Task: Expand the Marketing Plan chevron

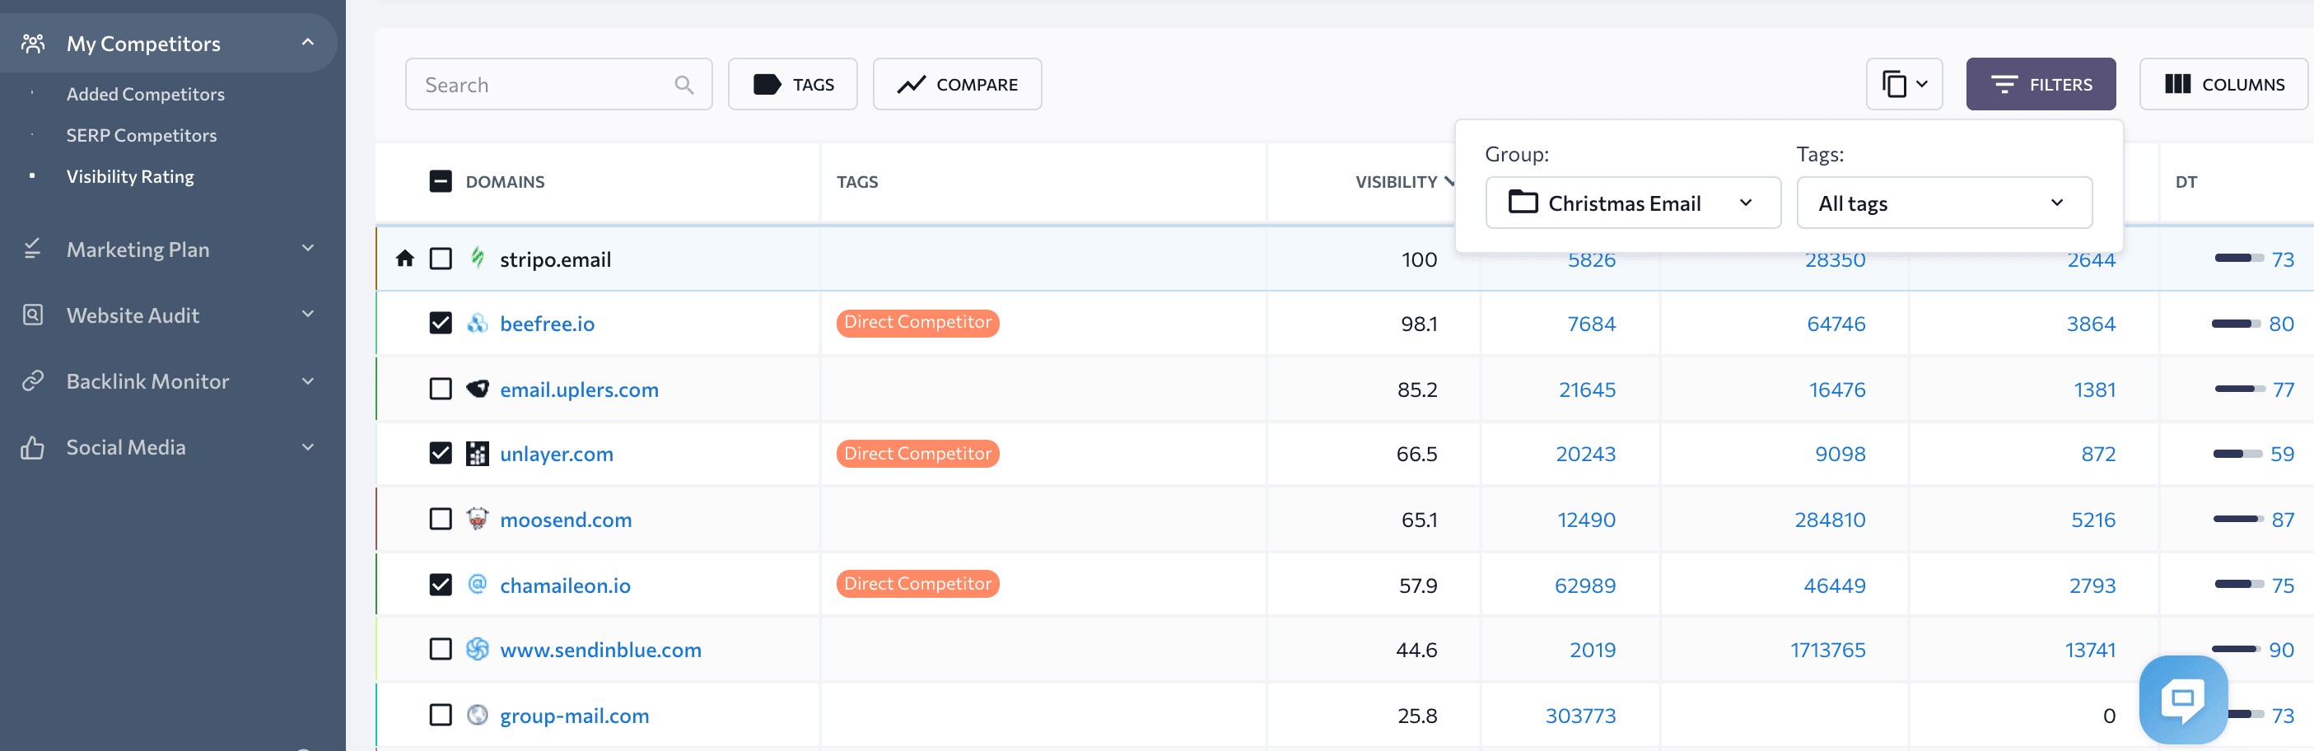Action: pyautogui.click(x=308, y=248)
